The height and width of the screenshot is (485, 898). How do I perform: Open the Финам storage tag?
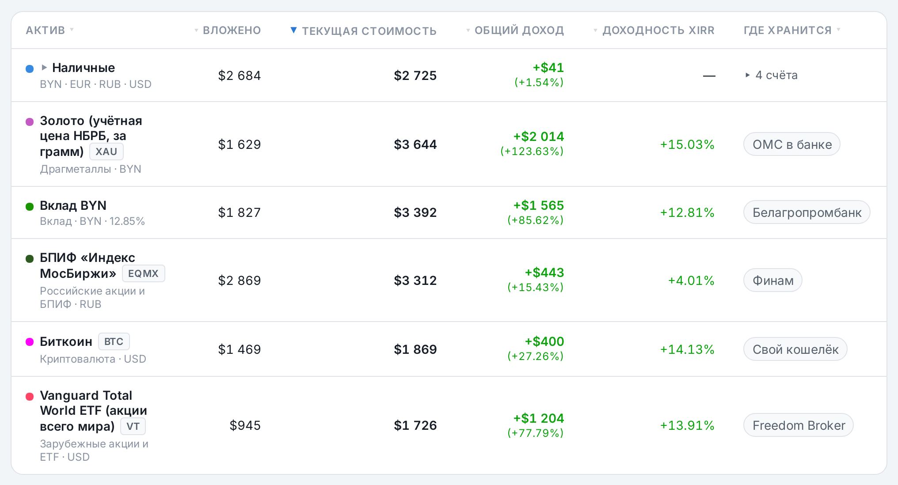click(x=773, y=280)
